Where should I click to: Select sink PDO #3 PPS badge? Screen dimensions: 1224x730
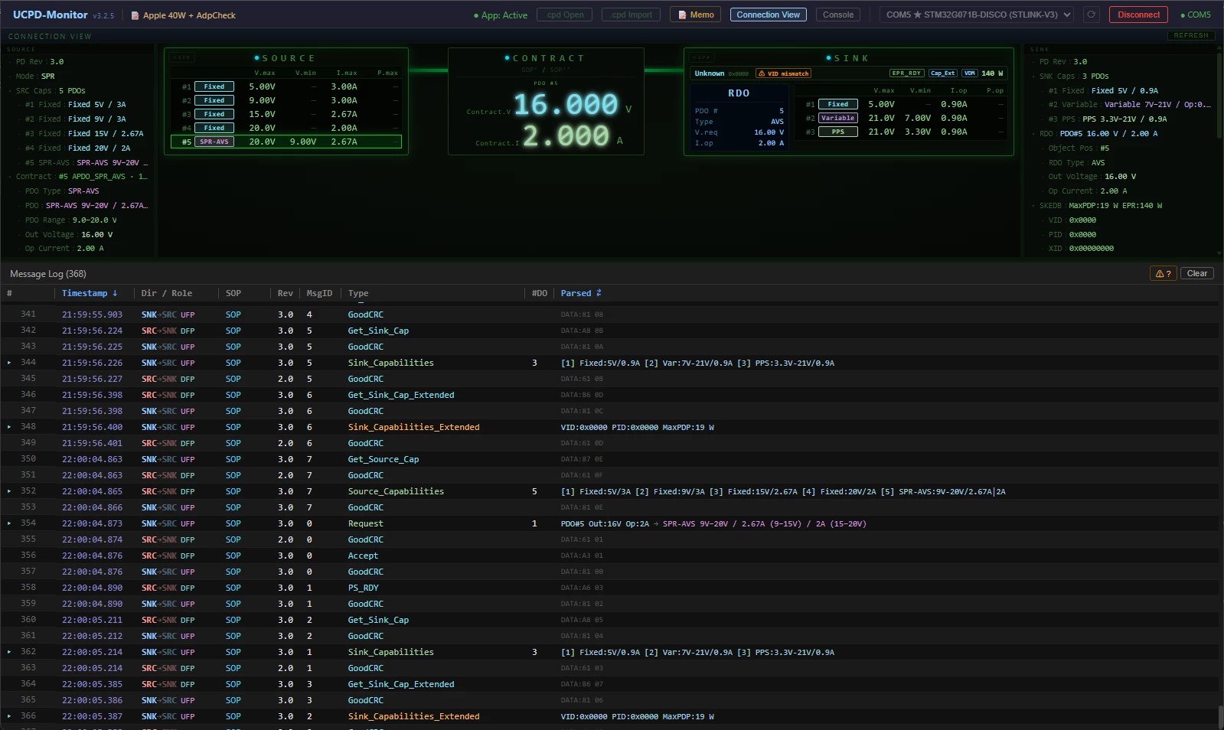coord(838,132)
